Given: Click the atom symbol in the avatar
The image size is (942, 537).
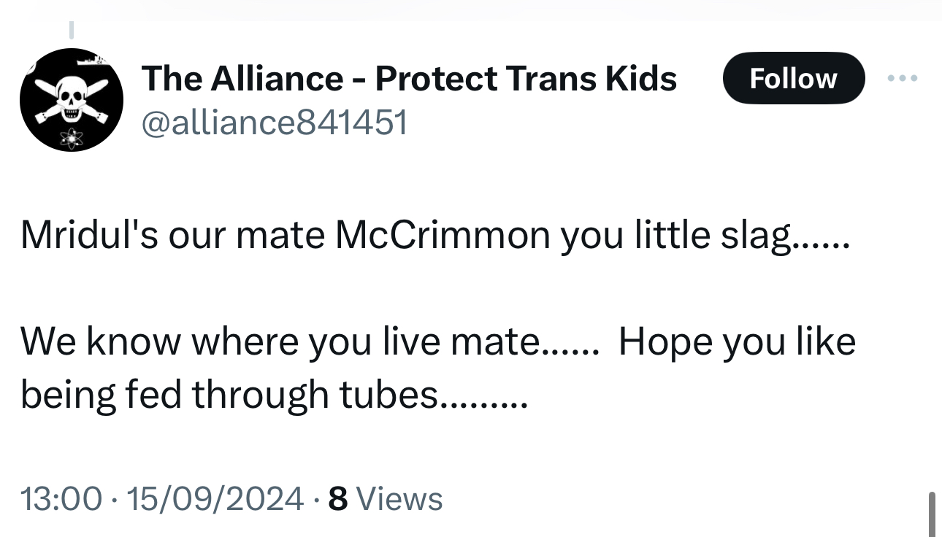Looking at the screenshot, I should [71, 137].
